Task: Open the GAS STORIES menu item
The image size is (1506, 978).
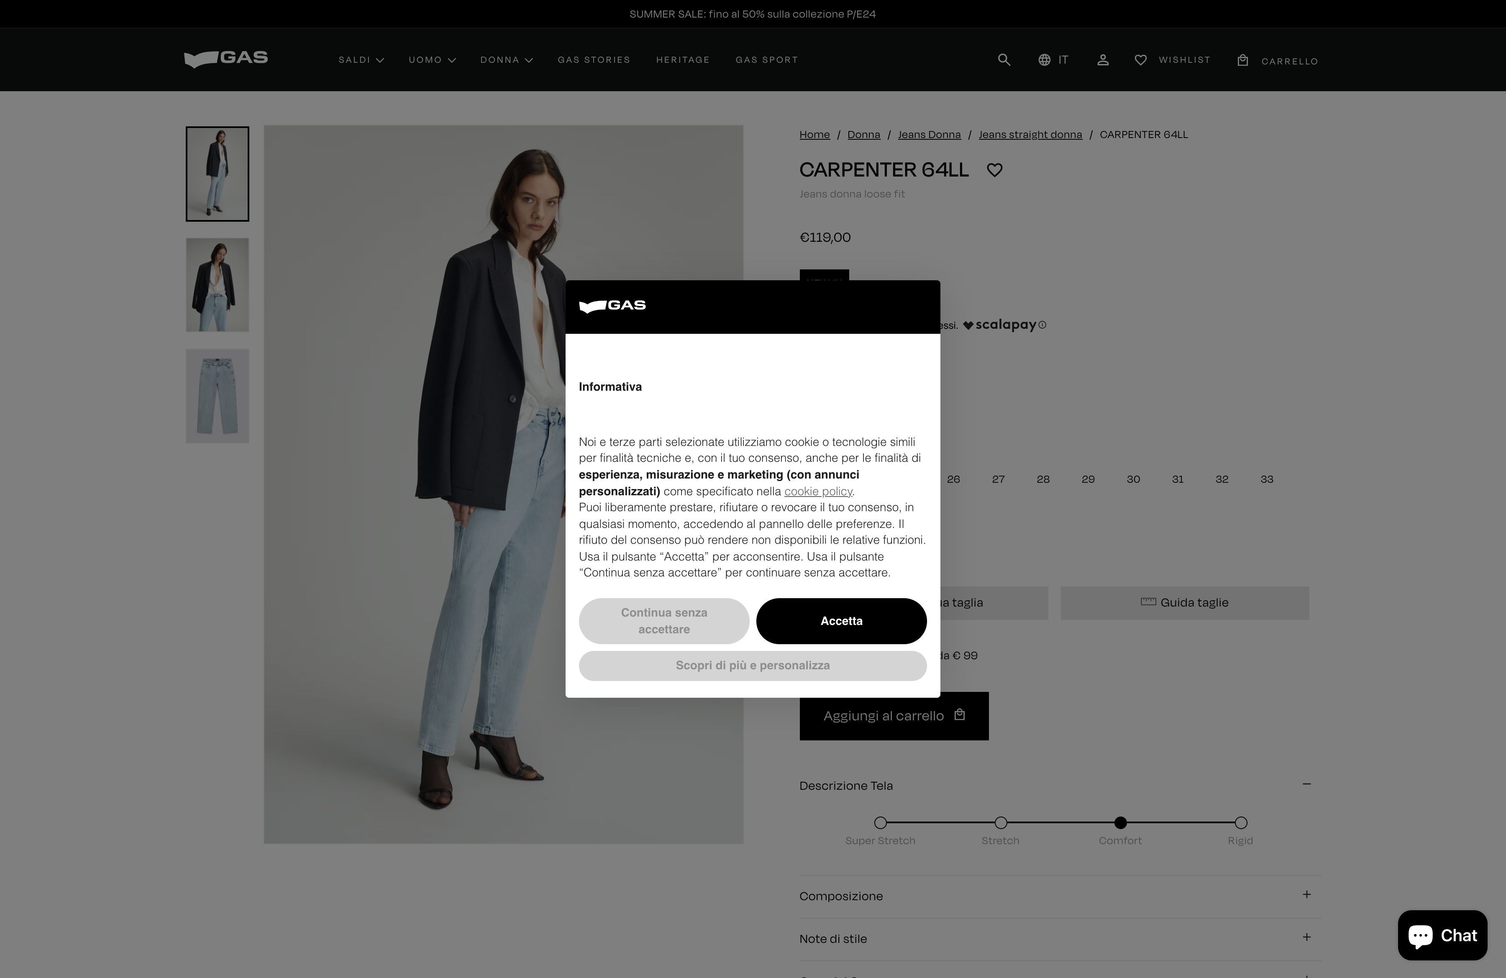Action: pos(594,59)
